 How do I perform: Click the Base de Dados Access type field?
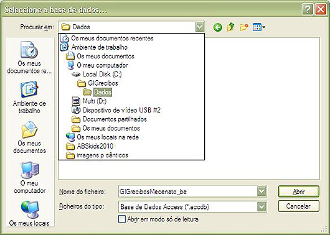point(188,206)
